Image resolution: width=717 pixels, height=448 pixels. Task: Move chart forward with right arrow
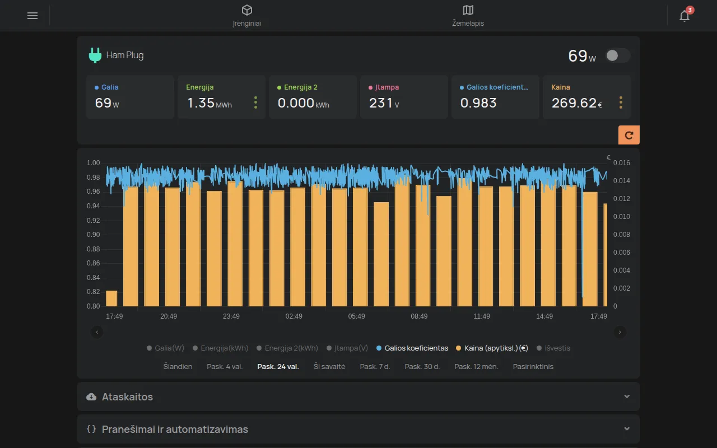click(620, 332)
